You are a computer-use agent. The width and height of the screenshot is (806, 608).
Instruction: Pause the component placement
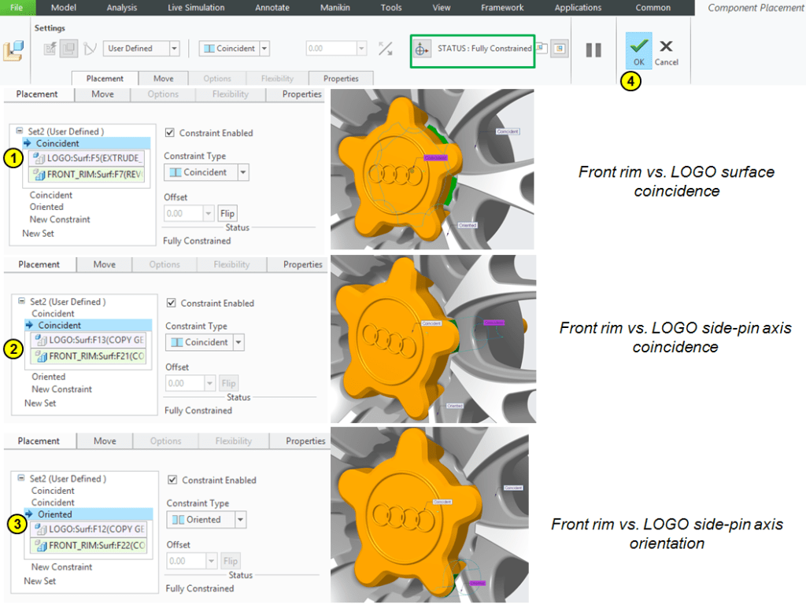pyautogui.click(x=593, y=50)
